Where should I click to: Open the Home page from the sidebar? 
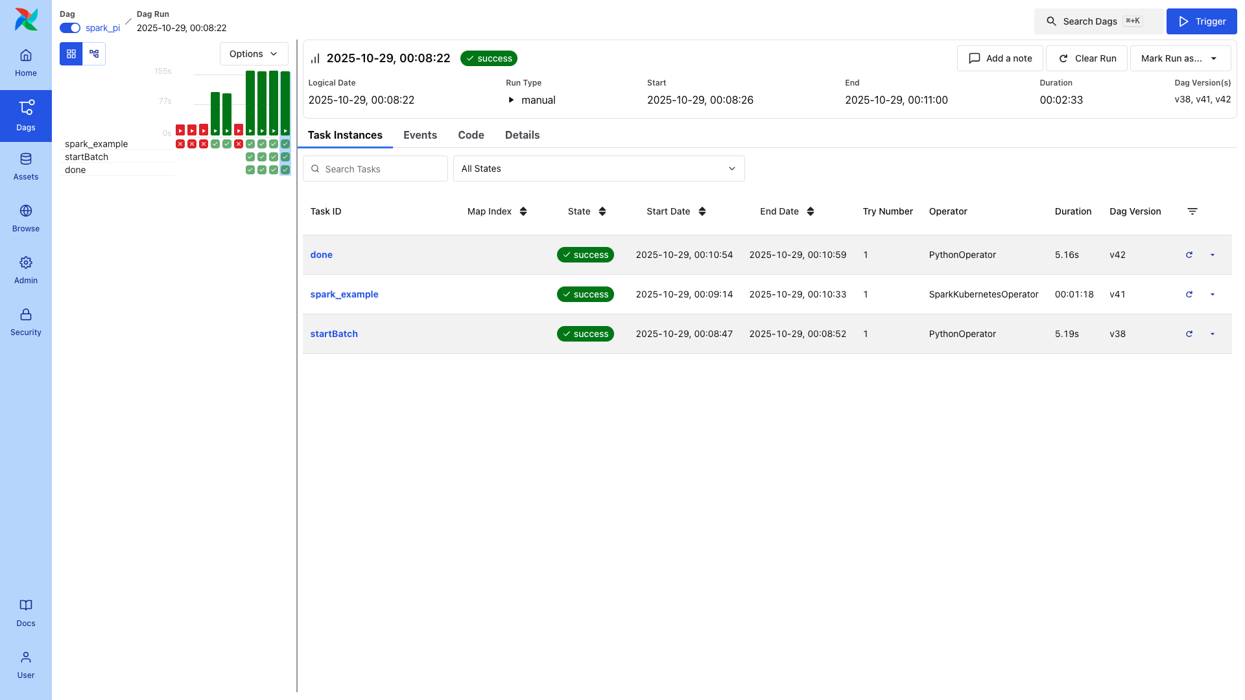(26, 62)
